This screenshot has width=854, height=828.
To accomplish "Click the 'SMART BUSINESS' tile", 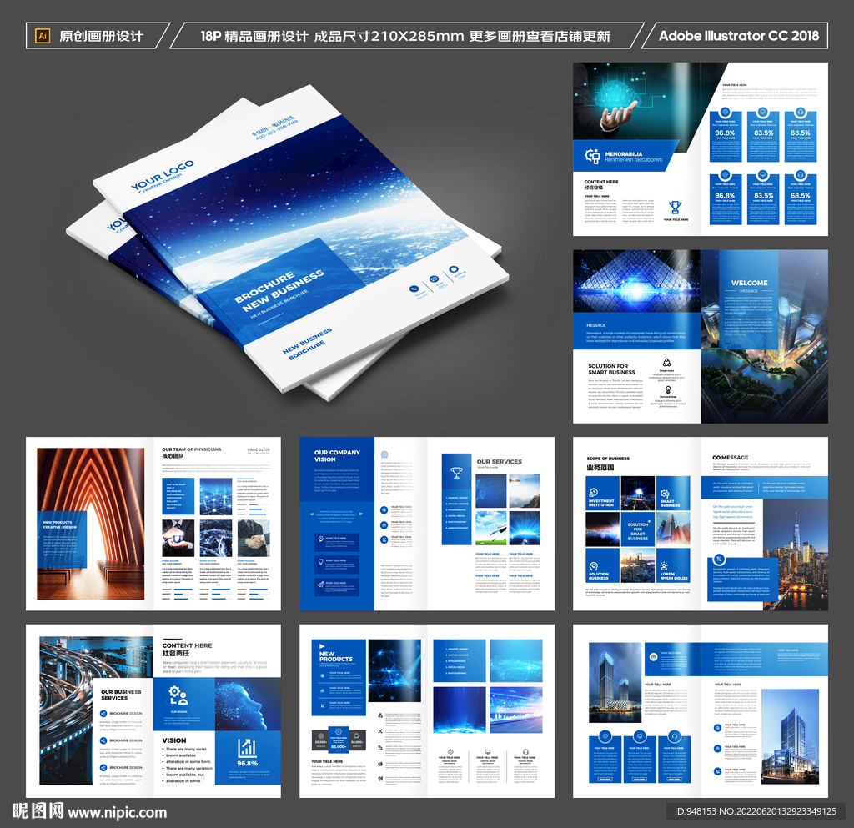I will [673, 493].
